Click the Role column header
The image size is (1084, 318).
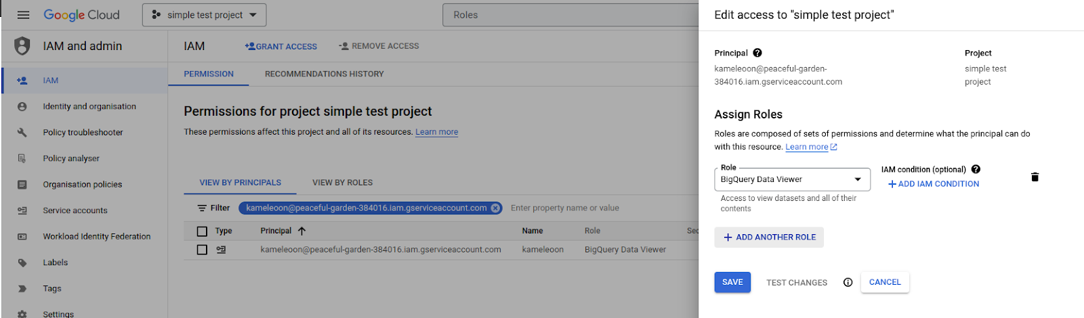[592, 231]
